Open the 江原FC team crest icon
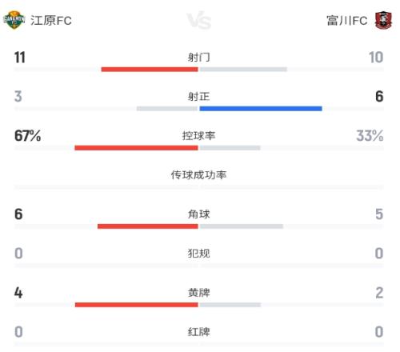 click(14, 20)
